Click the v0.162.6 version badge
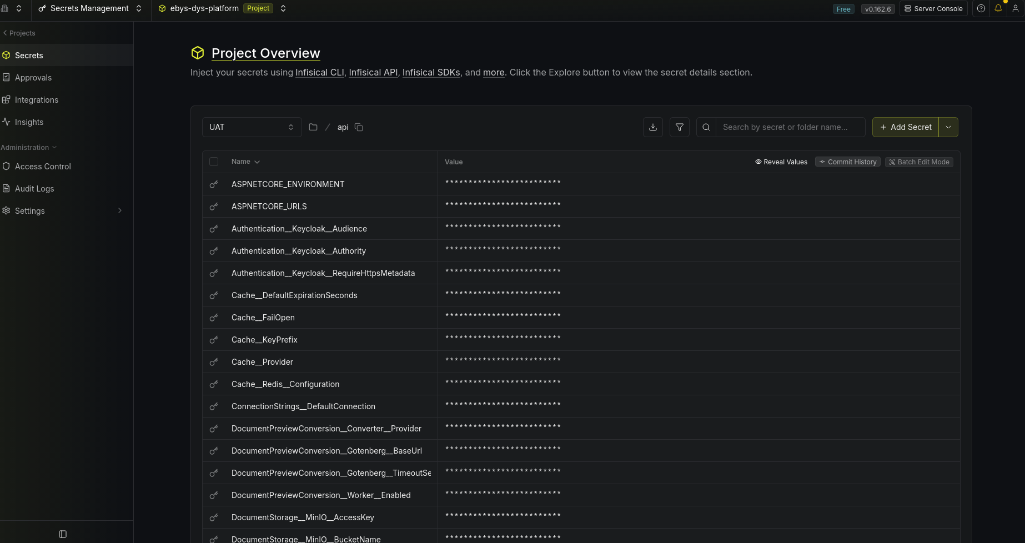The width and height of the screenshot is (1025, 543). [878, 9]
